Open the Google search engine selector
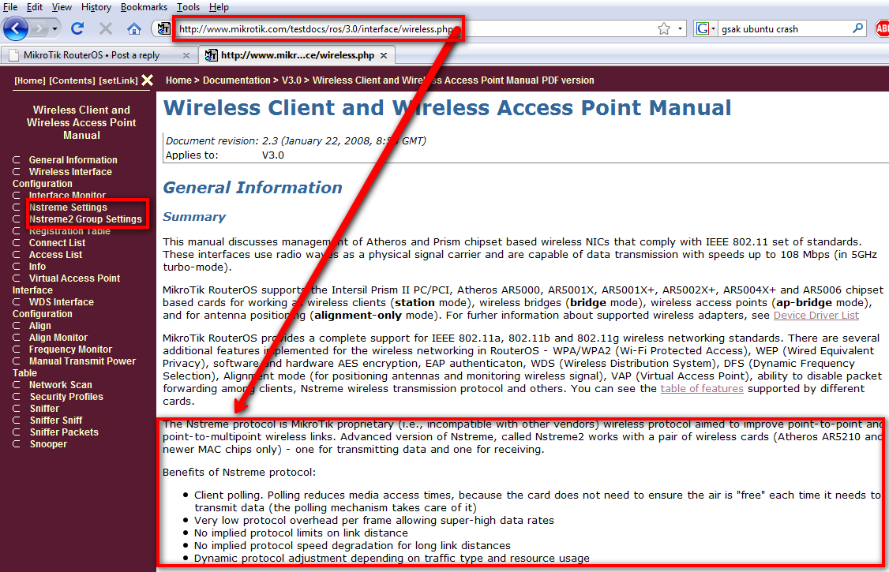 coord(705,29)
